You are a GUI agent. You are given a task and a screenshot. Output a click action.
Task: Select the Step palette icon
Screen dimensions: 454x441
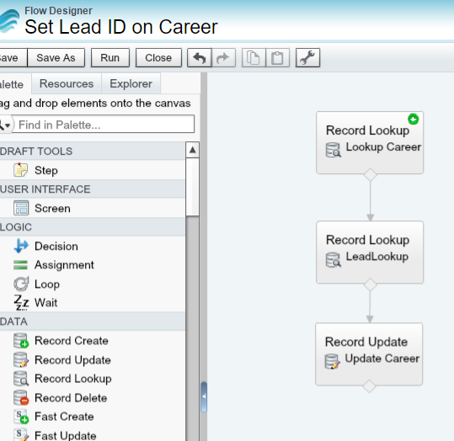[x=21, y=170]
